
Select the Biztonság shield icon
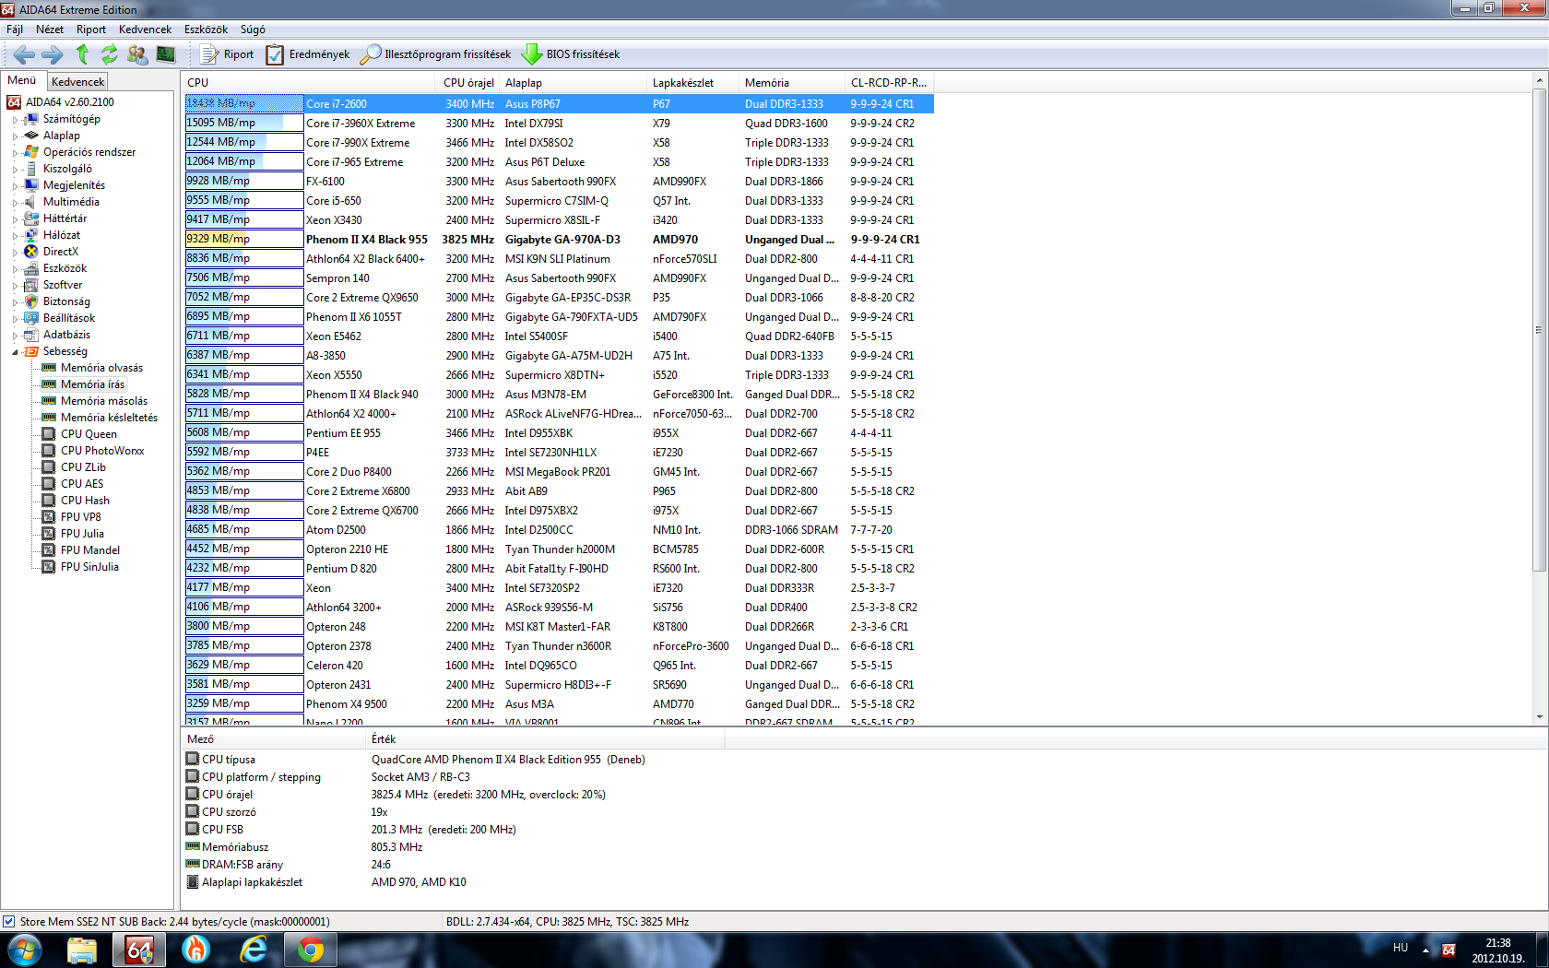click(31, 301)
